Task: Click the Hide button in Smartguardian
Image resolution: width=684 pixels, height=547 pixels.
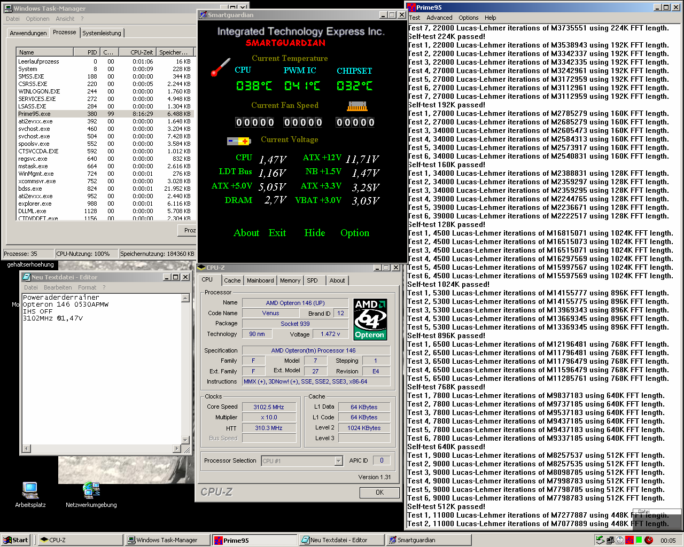Action: pyautogui.click(x=314, y=233)
